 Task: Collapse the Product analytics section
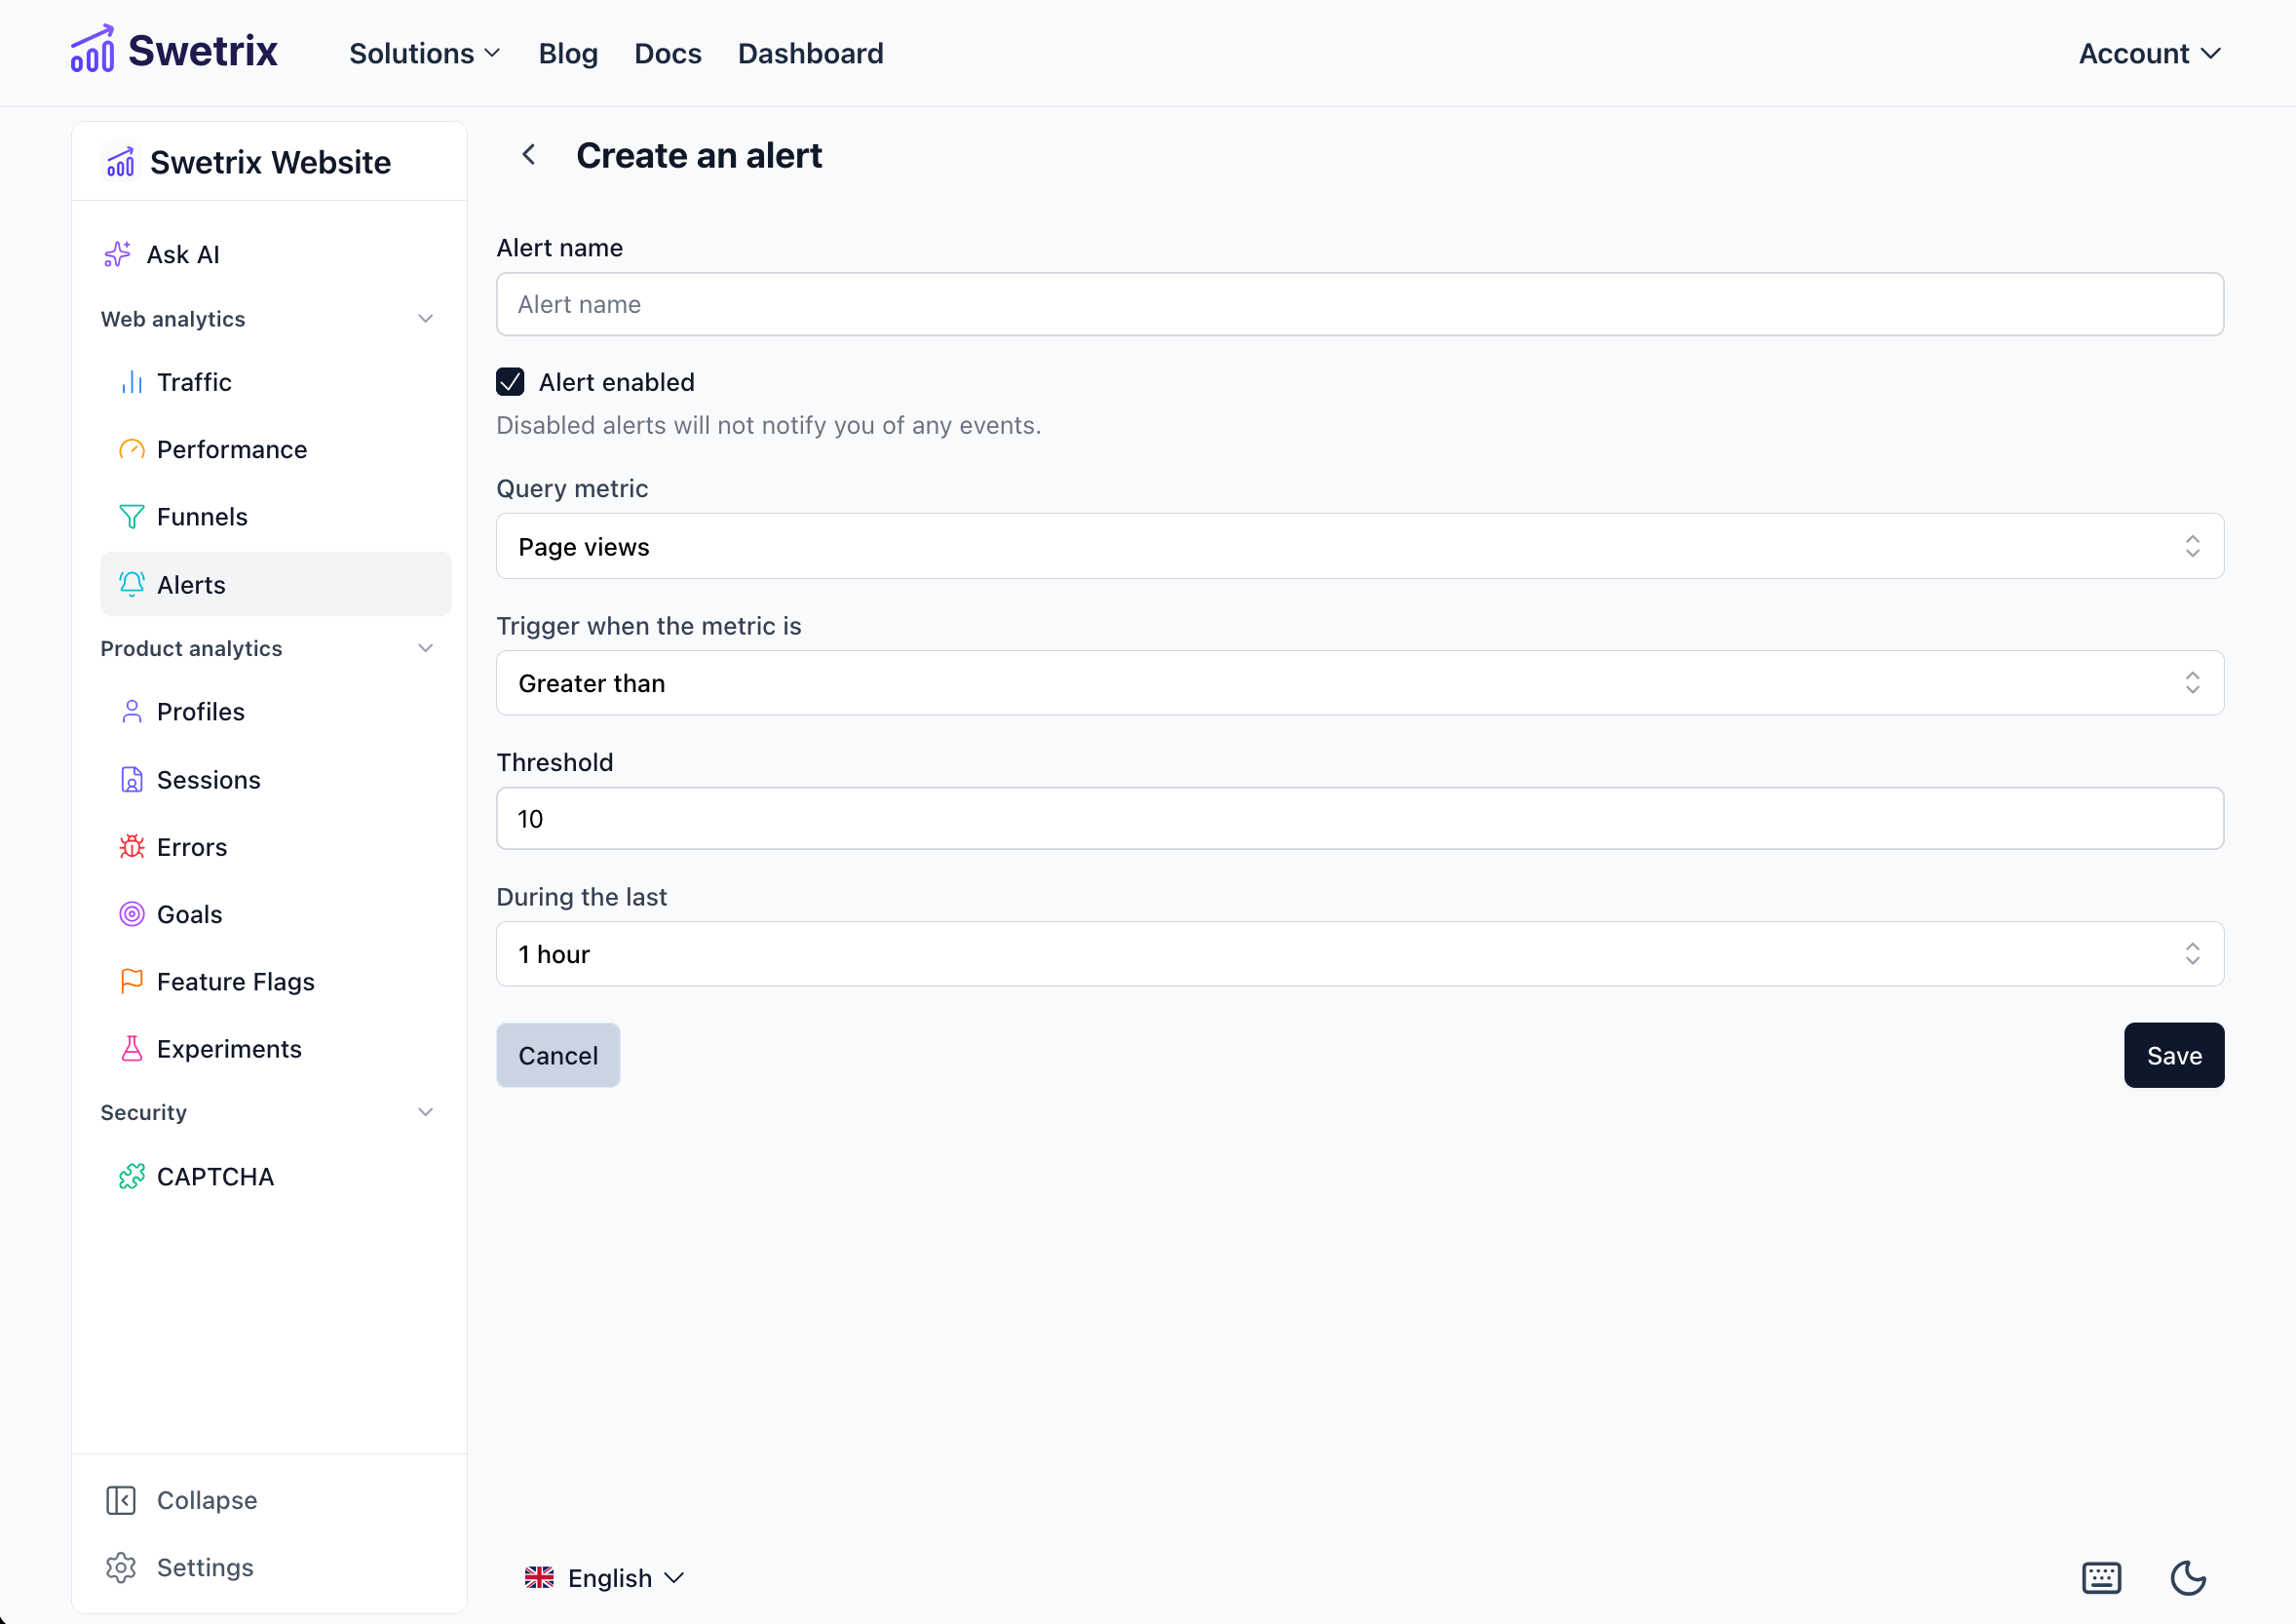[x=425, y=648]
